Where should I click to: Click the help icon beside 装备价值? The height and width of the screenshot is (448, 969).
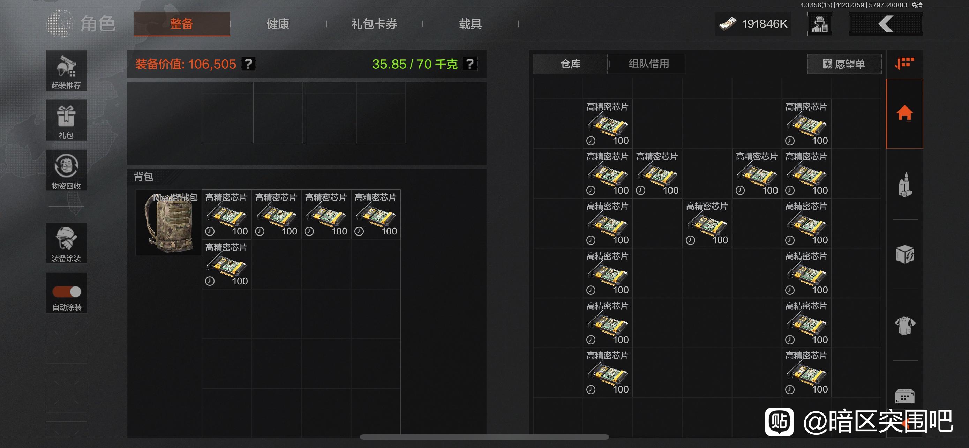[248, 64]
